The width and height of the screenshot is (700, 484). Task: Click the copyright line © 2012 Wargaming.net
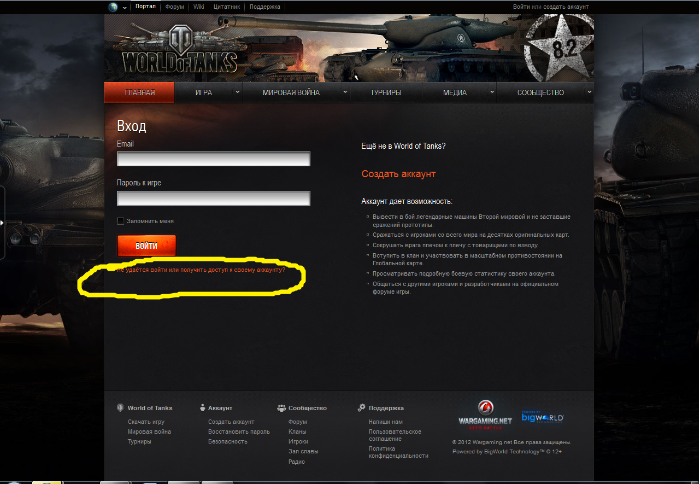pos(511,442)
